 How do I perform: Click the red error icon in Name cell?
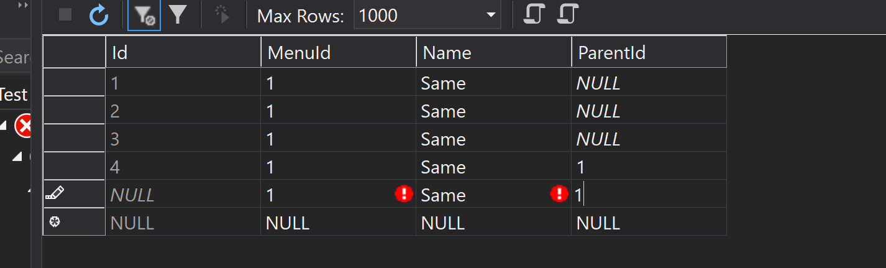coord(559,195)
